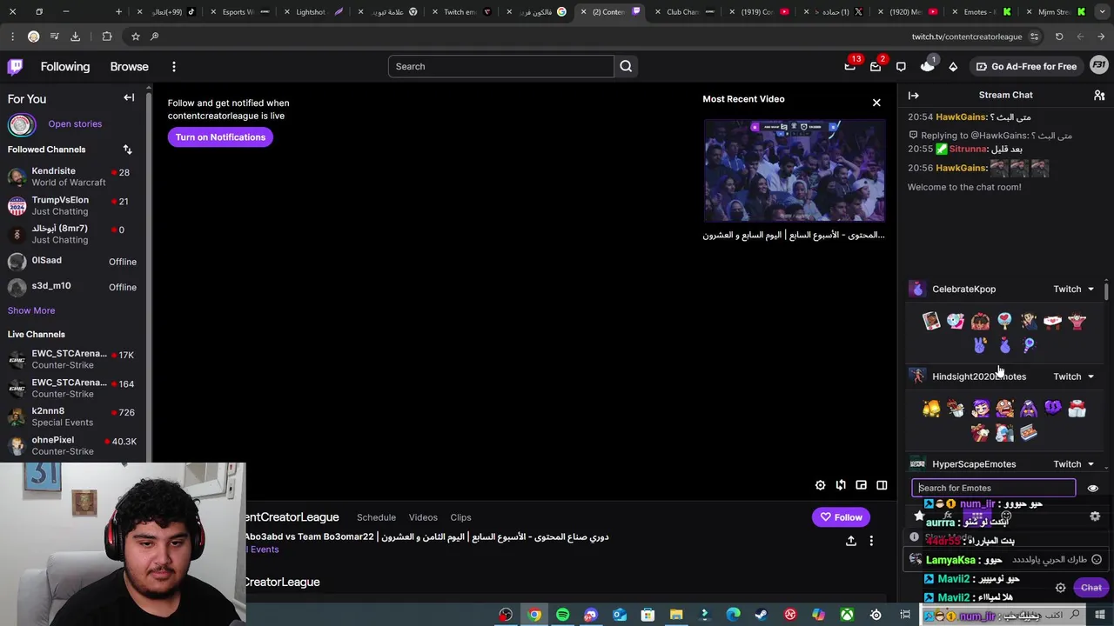Open chat settings gear beside Chat button
This screenshot has width=1114, height=626.
(1060, 588)
